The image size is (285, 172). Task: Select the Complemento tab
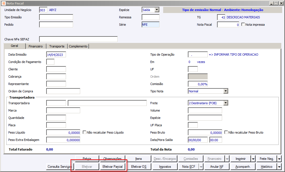point(78,46)
